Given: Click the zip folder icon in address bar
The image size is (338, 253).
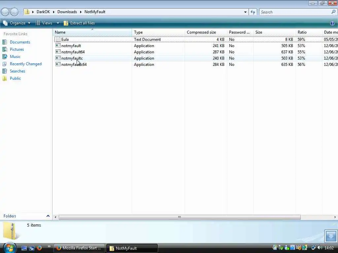Looking at the screenshot, I should [x=27, y=12].
